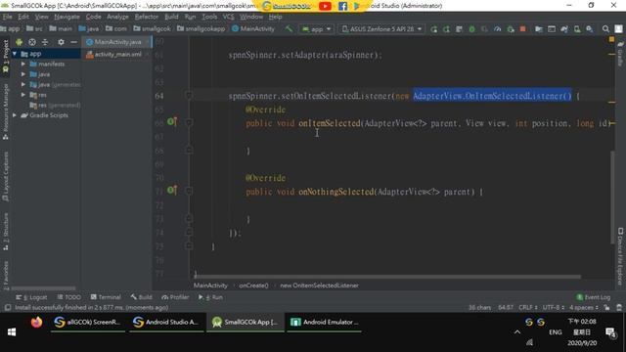The height and width of the screenshot is (352, 626).
Task: Click the user avatar icon at toolbar end
Action: [x=618, y=29]
